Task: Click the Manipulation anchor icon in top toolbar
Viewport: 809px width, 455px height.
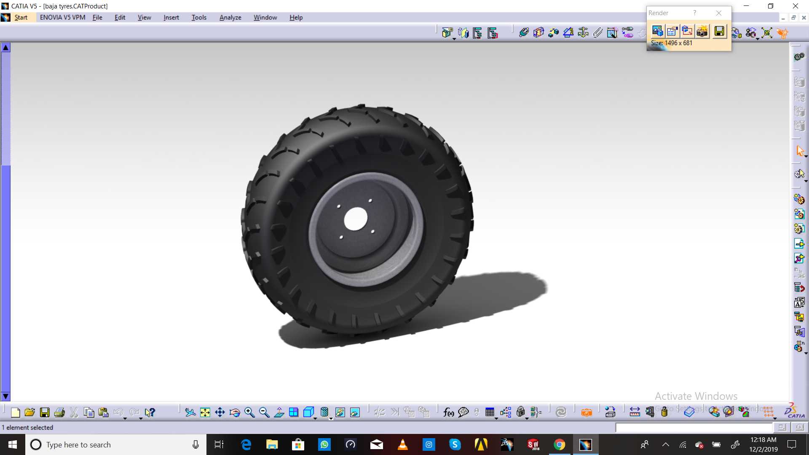Action: click(x=583, y=32)
